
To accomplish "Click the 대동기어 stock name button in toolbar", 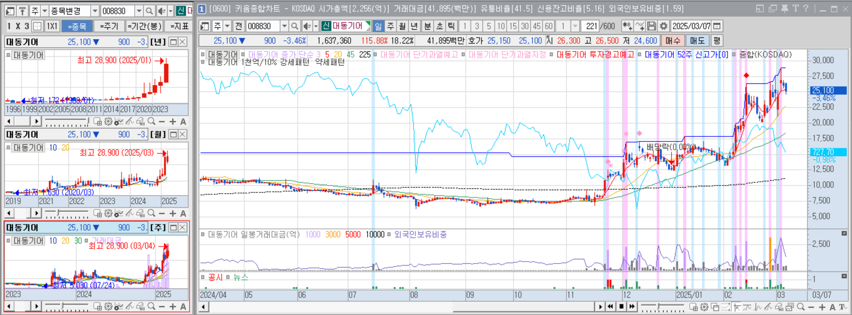I will coord(347,26).
